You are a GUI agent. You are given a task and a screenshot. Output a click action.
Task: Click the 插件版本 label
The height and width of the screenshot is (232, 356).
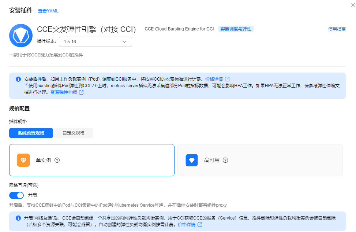point(46,41)
